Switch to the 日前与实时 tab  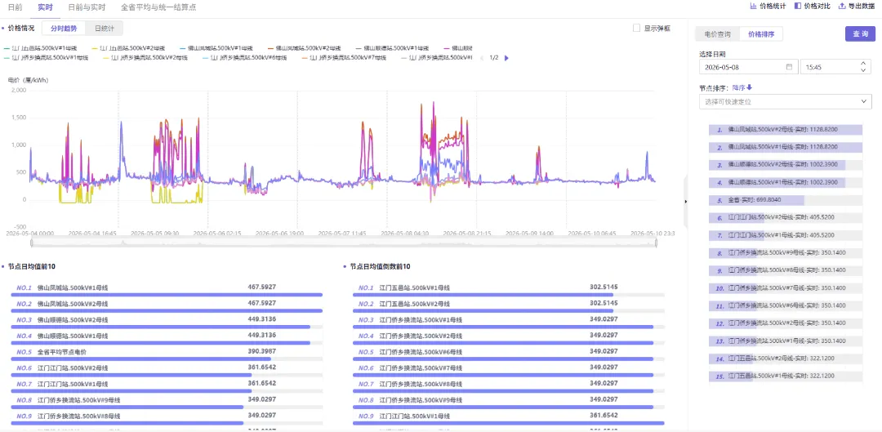86,8
